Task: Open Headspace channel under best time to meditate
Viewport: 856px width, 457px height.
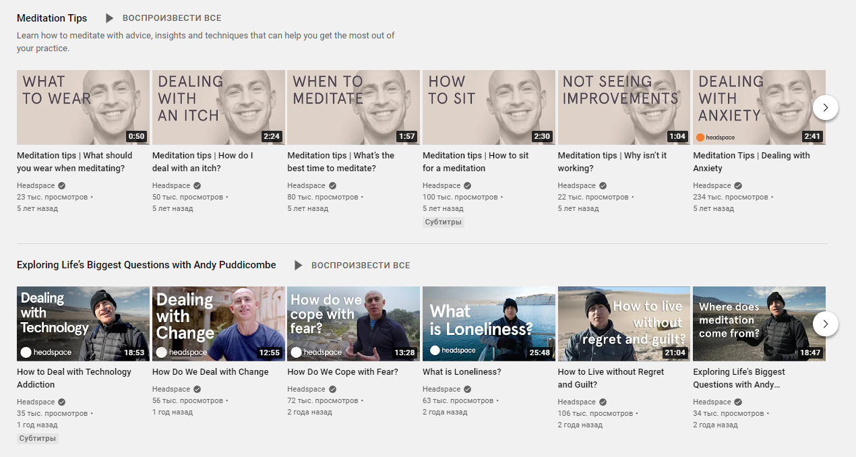Action: point(306,185)
